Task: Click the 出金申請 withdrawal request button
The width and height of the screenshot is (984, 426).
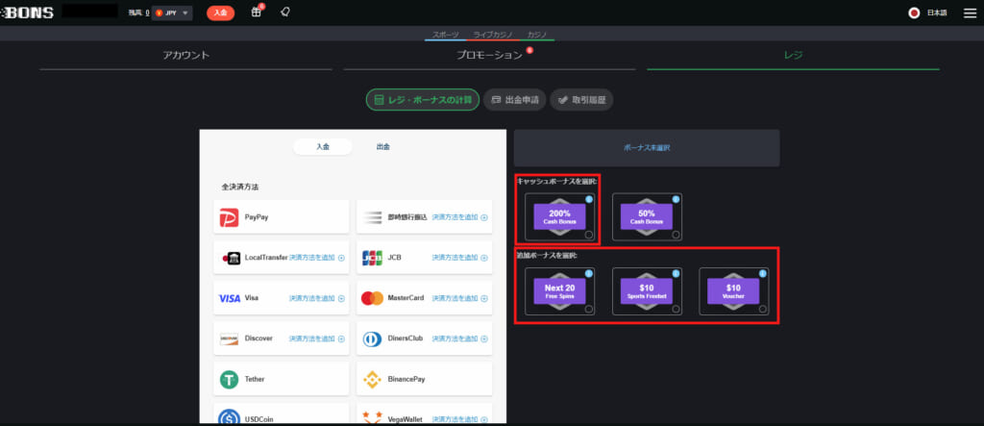Action: (515, 100)
